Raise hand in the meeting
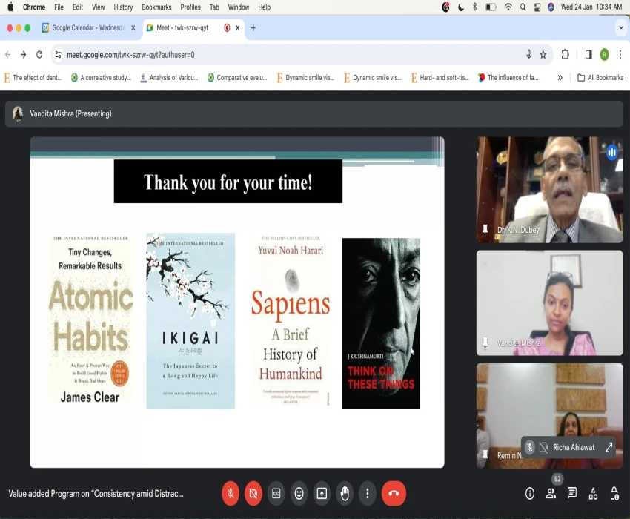The width and height of the screenshot is (630, 519). pyautogui.click(x=345, y=493)
